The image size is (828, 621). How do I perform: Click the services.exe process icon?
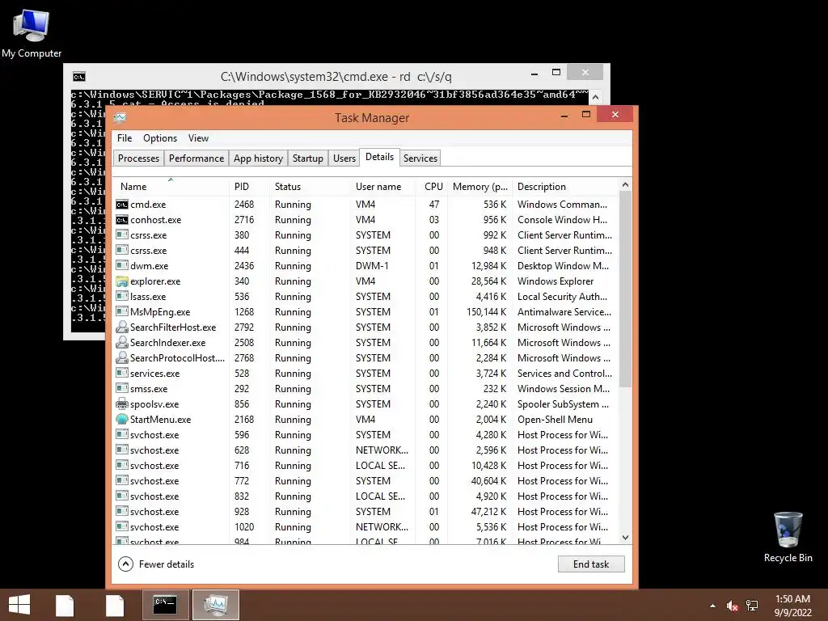coord(122,373)
